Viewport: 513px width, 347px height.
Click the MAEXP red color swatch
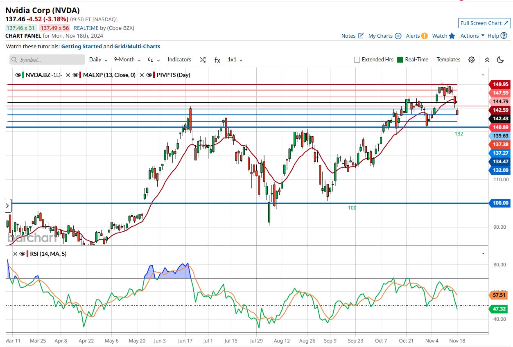click(81, 75)
